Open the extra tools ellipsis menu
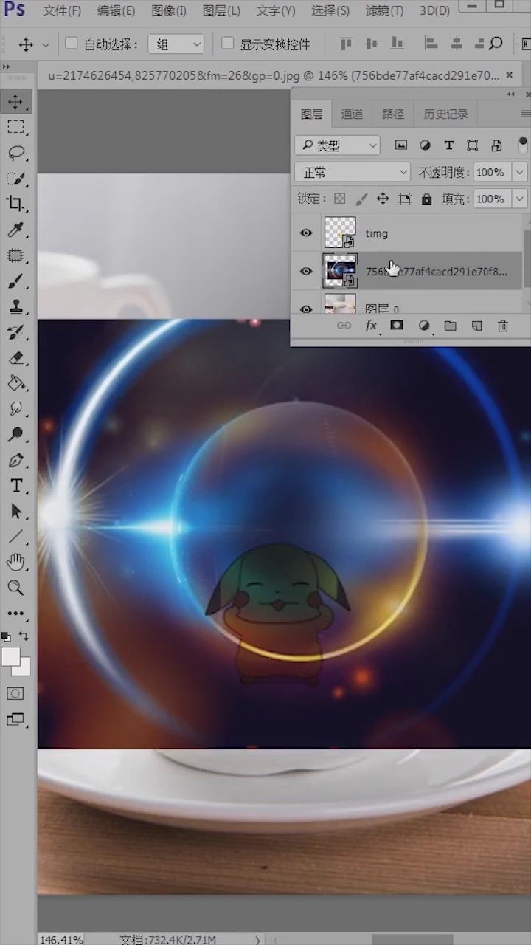This screenshot has width=531, height=945. coord(15,613)
